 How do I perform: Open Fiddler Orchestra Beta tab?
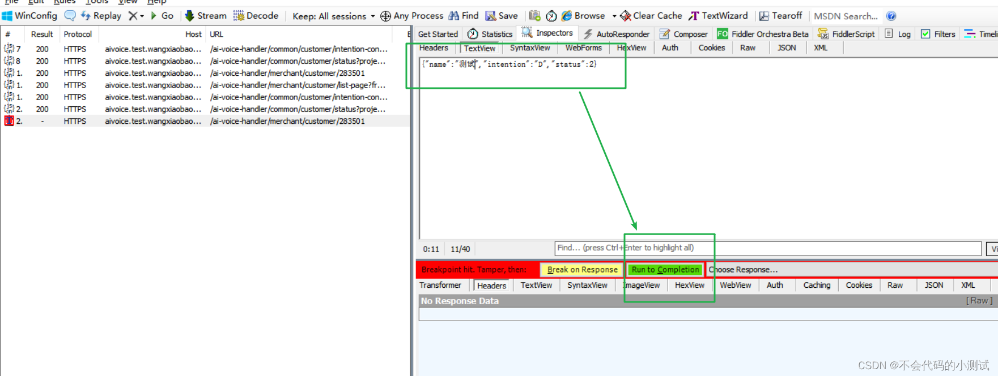(763, 34)
